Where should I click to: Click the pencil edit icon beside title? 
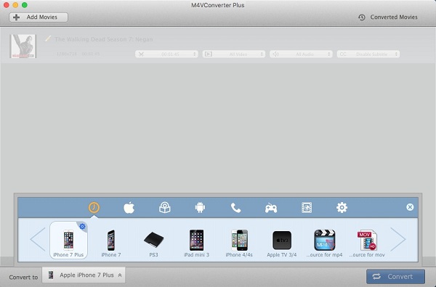[48, 39]
